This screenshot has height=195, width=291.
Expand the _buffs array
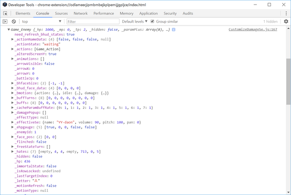point(12,102)
